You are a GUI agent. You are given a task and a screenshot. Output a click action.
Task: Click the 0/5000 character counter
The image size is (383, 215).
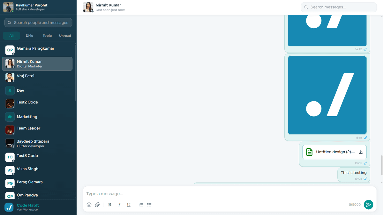[355, 204]
